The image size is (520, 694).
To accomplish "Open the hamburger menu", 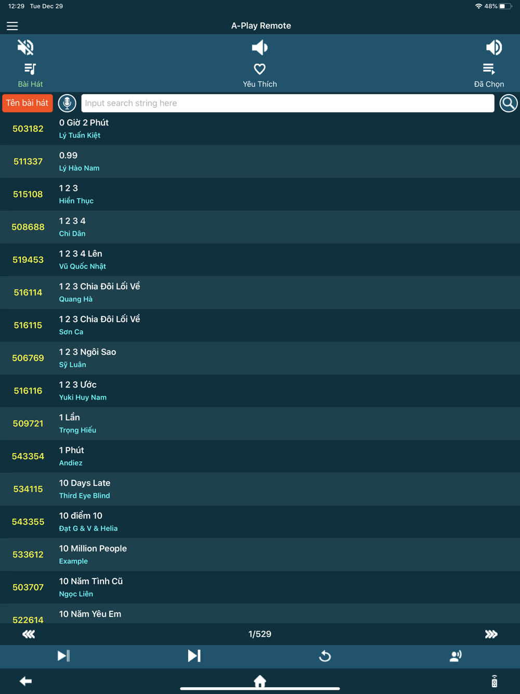I will (x=12, y=26).
